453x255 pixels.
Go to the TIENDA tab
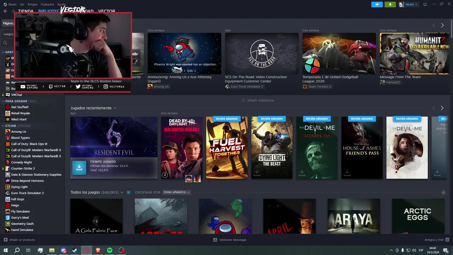click(26, 11)
